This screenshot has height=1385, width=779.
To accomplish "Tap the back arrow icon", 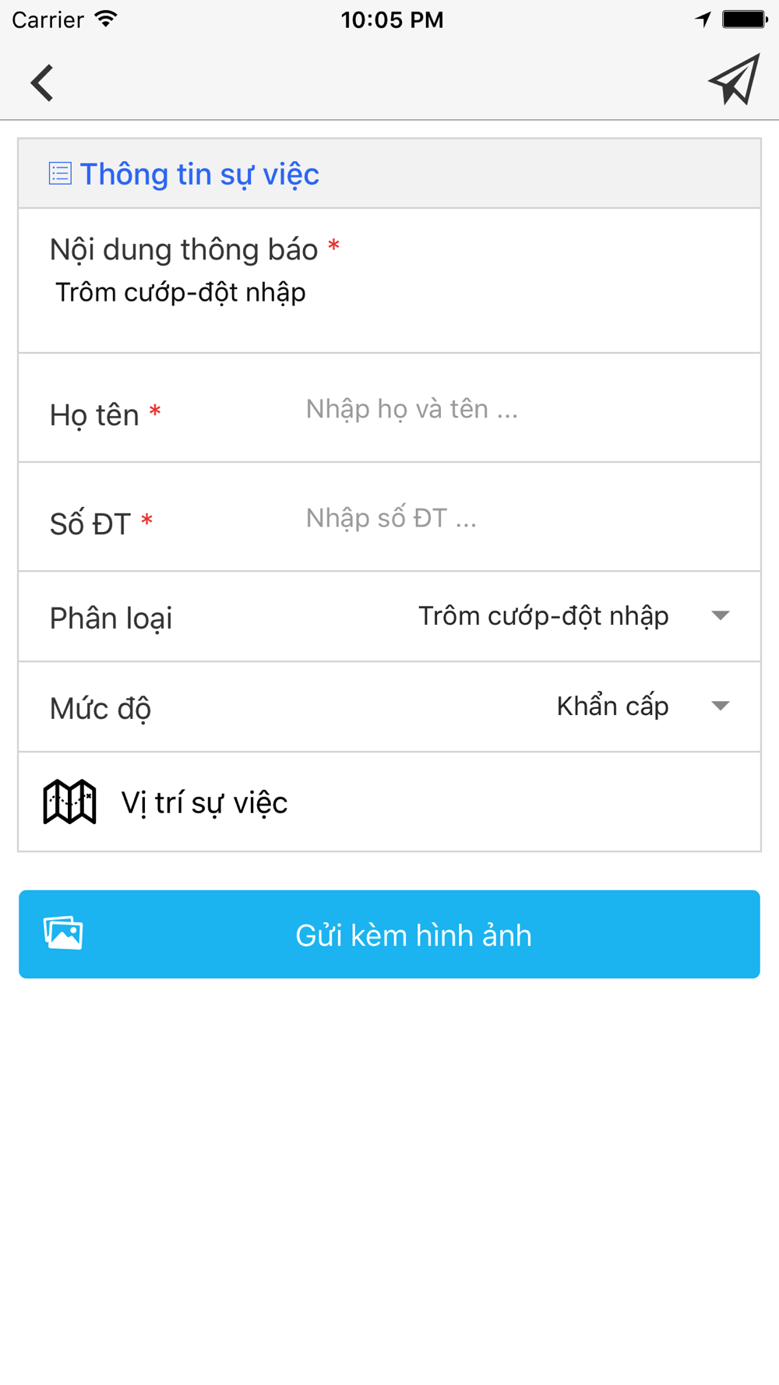I will pyautogui.click(x=42, y=83).
